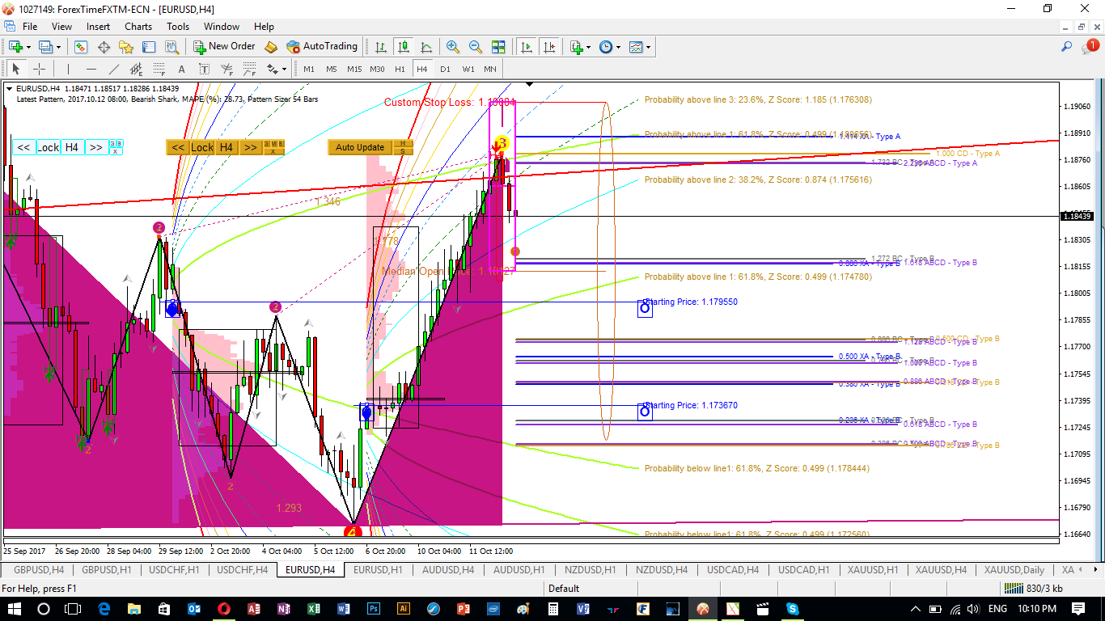
Task: Switch chart to line chart
Action: coord(426,47)
